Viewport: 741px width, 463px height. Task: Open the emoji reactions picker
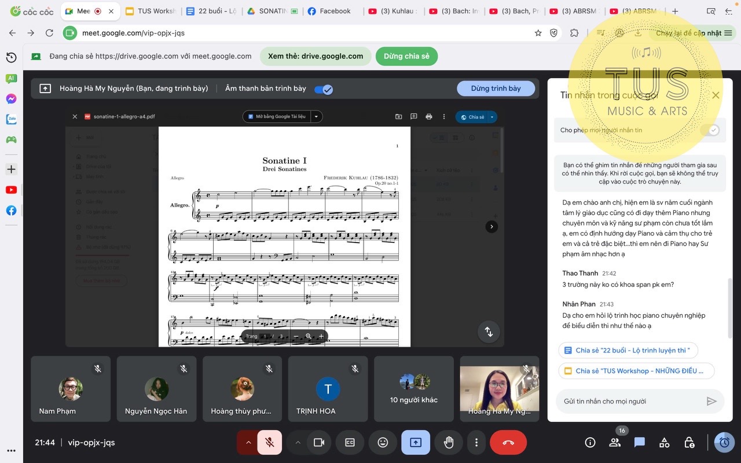click(x=383, y=442)
